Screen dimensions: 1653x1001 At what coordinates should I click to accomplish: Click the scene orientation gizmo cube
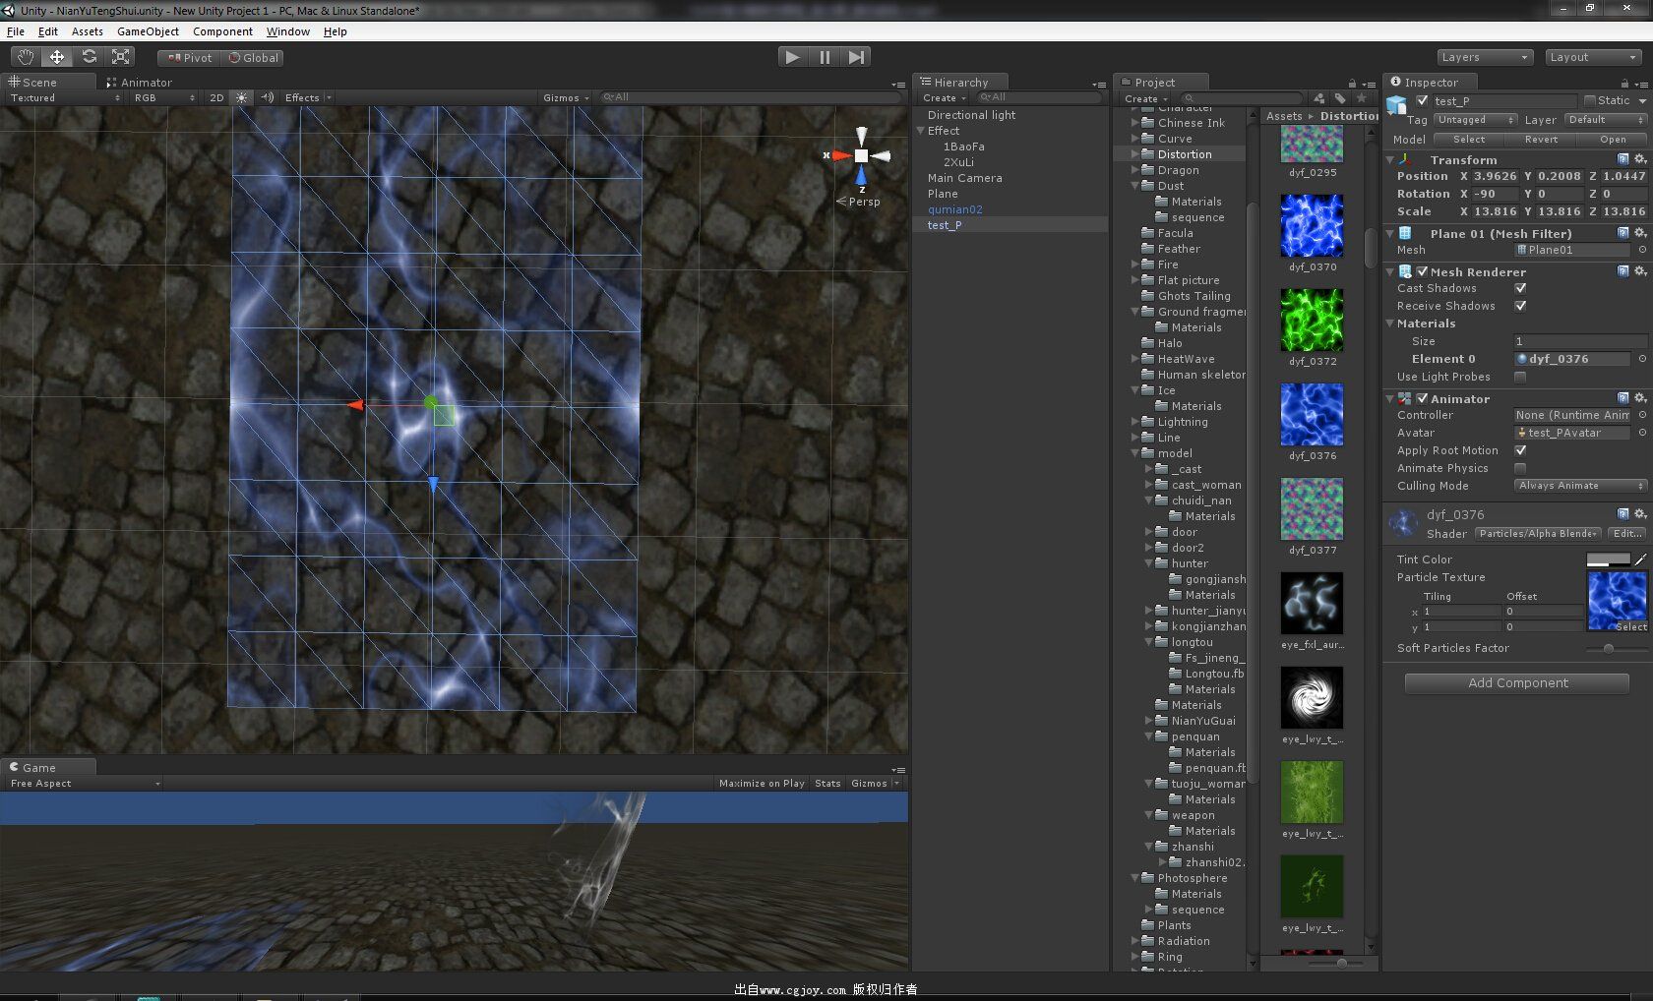(861, 155)
